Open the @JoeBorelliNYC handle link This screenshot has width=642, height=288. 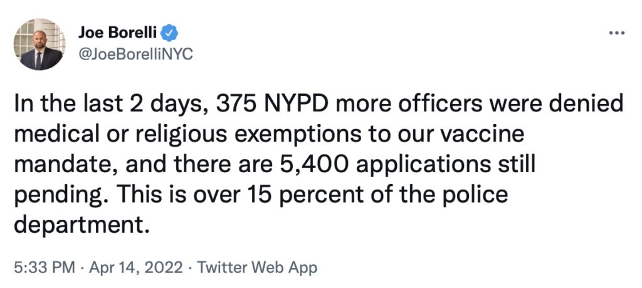(135, 54)
